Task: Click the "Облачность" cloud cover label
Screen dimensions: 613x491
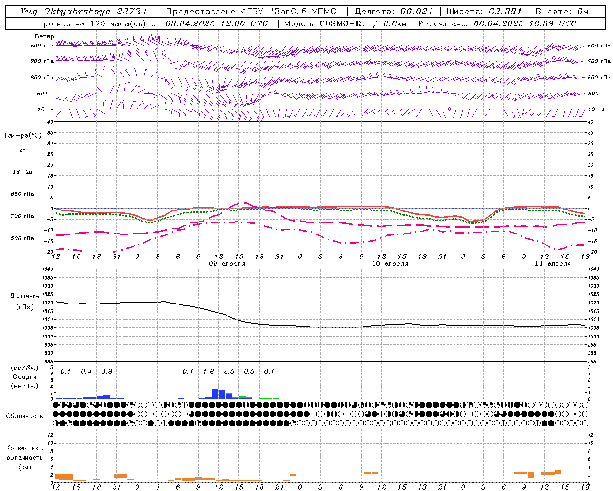Action: pos(24,416)
